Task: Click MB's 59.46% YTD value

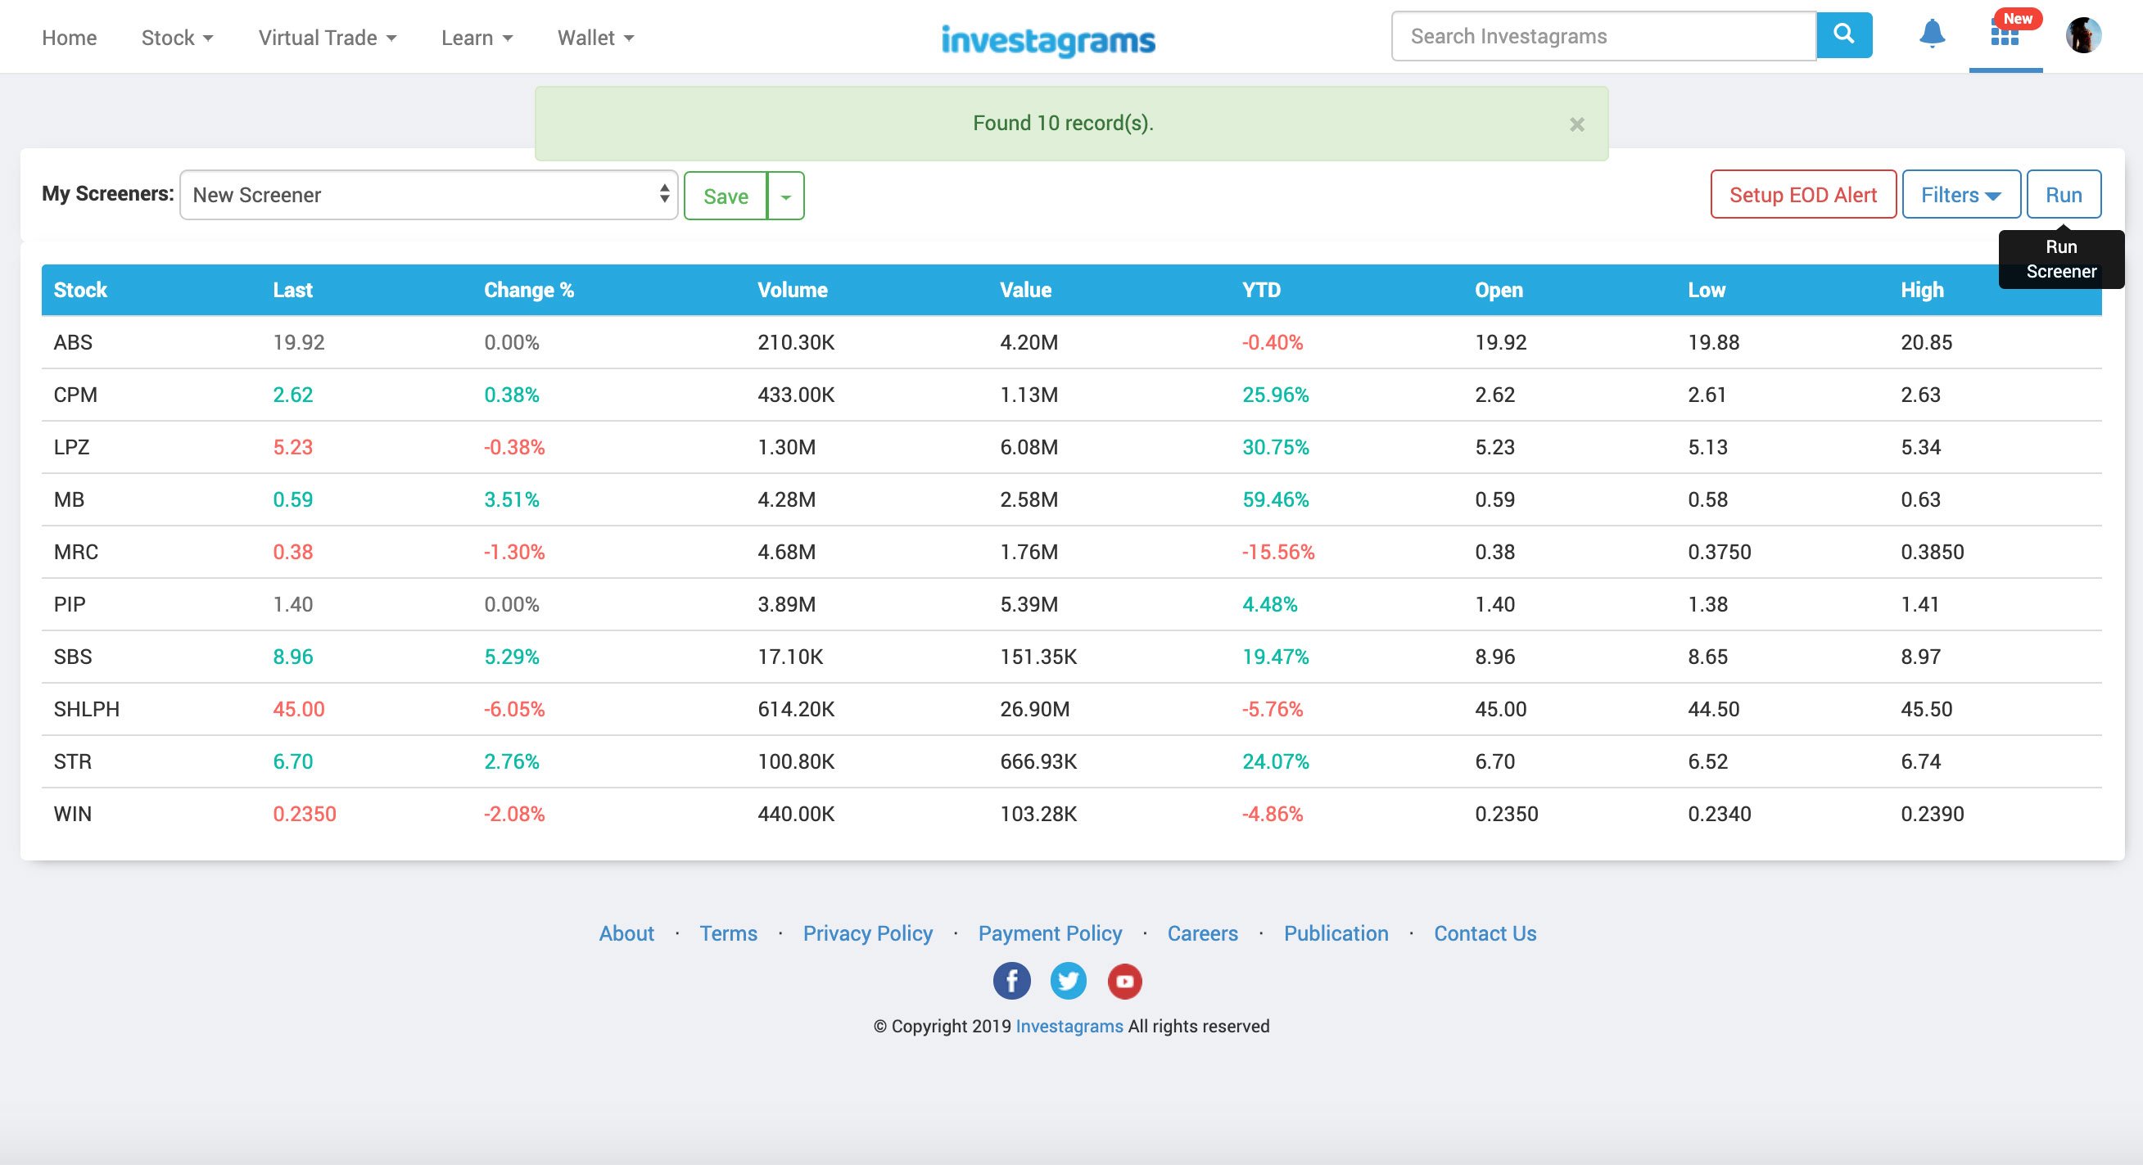Action: click(1275, 499)
